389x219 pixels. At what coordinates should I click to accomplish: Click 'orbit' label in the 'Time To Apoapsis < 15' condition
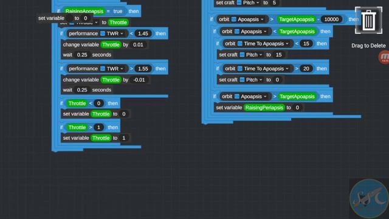(x=230, y=44)
